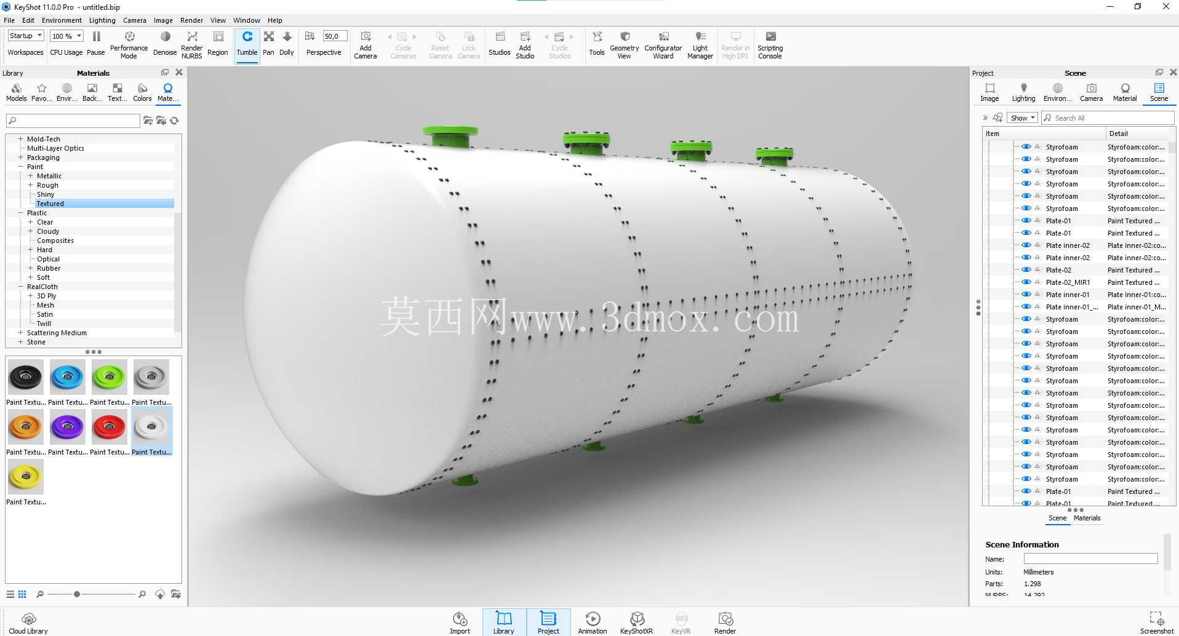1179x636 pixels.
Task: Open the Cloud Library
Action: pos(28,622)
